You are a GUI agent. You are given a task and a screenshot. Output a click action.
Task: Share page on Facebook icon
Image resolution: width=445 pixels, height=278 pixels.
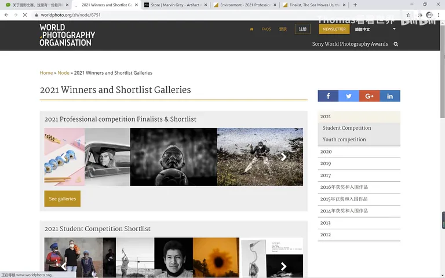coord(328,96)
